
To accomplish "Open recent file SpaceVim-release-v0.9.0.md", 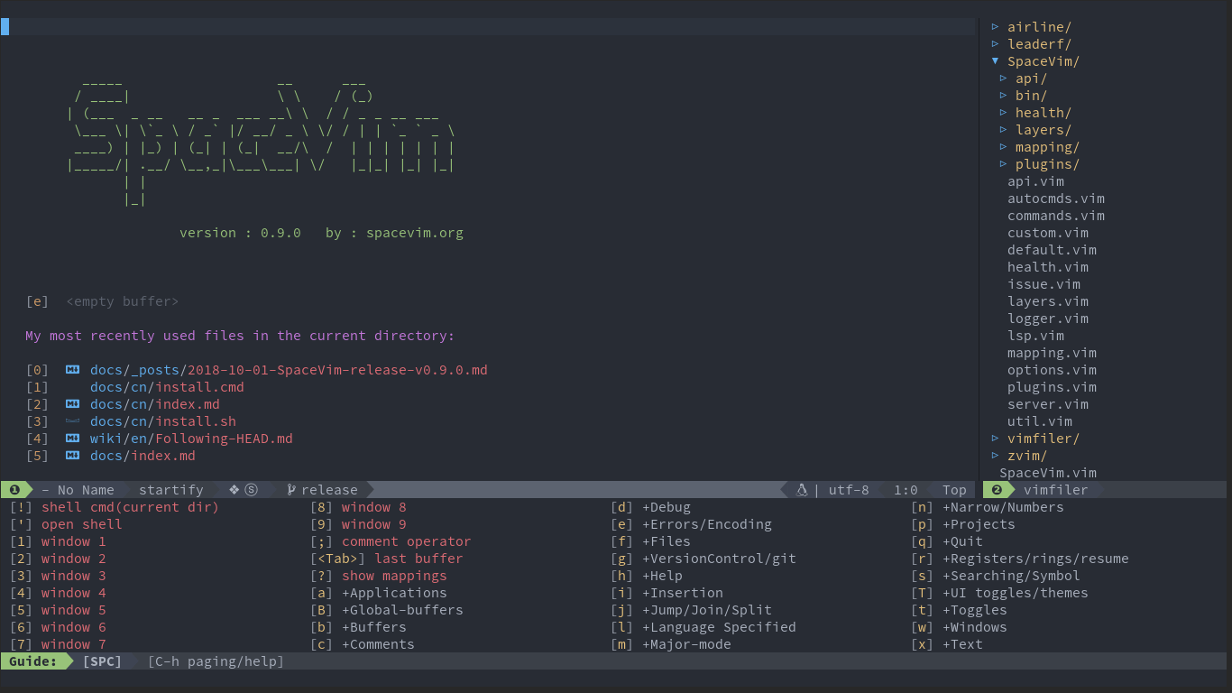I will [289, 370].
